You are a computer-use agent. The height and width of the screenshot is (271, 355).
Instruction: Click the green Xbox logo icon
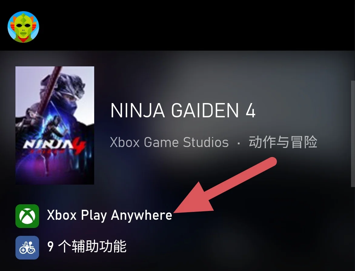point(27,216)
